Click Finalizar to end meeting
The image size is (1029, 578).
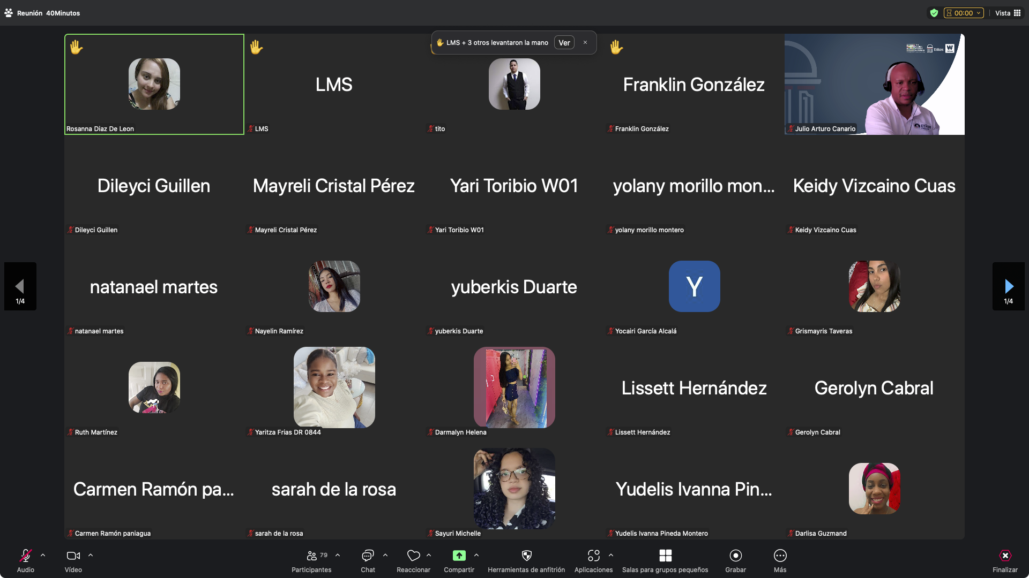pyautogui.click(x=1005, y=556)
